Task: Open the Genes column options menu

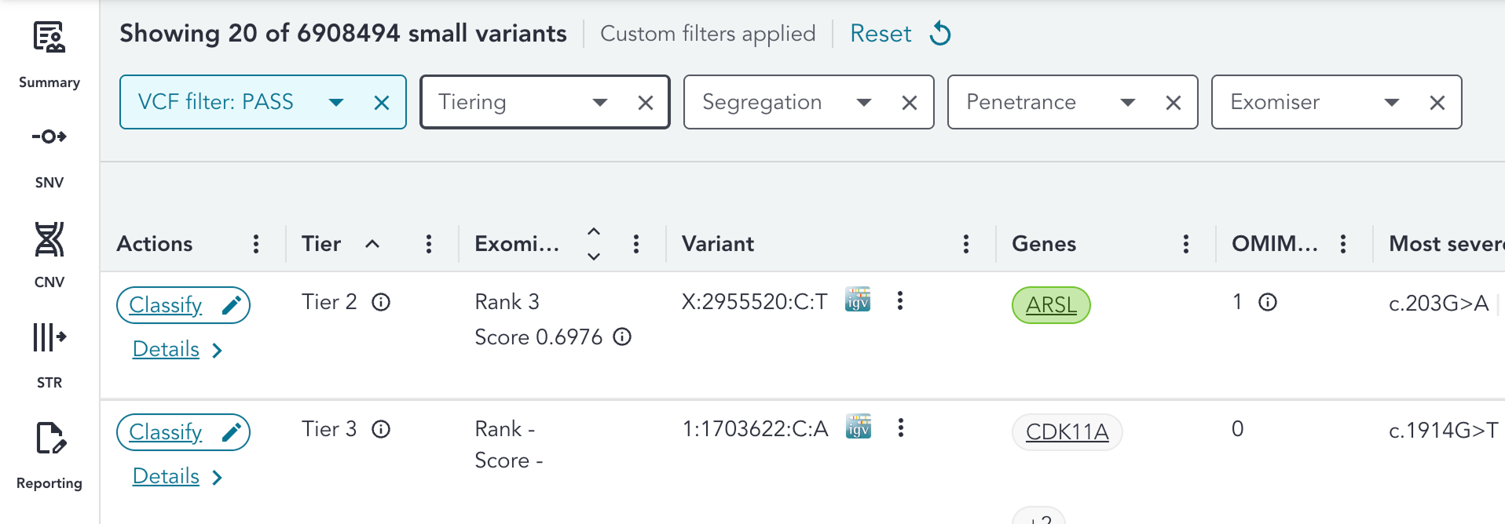Action: pyautogui.click(x=1186, y=244)
